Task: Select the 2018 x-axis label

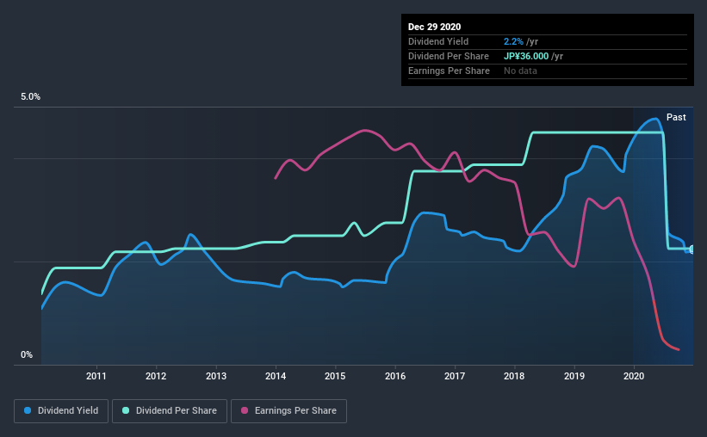Action: coord(514,376)
